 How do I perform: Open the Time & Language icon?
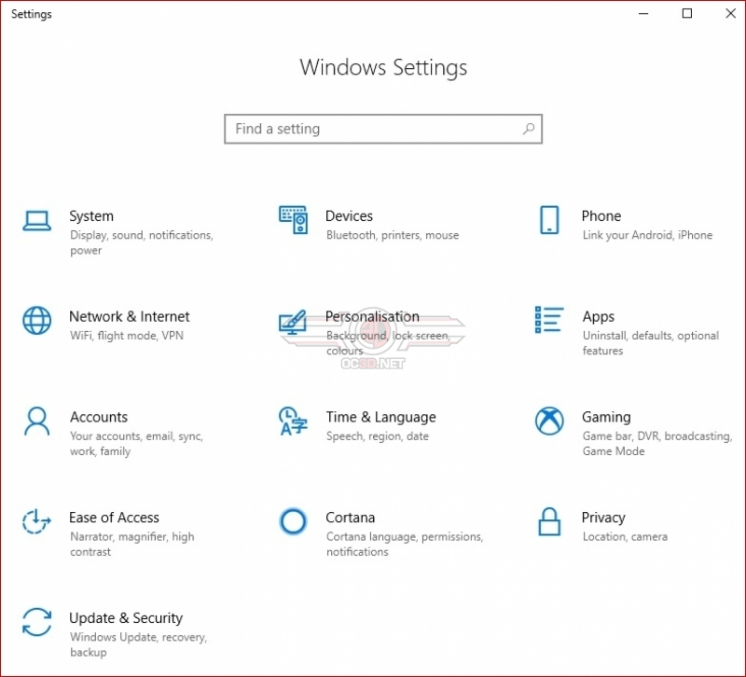pos(293,421)
